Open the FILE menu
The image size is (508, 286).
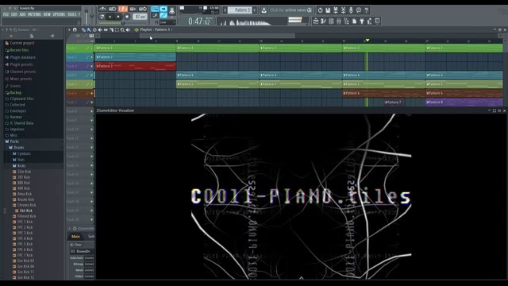(x=6, y=14)
